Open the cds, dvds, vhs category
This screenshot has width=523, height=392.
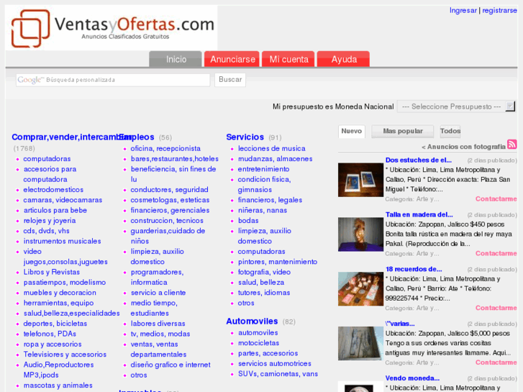[x=46, y=231]
